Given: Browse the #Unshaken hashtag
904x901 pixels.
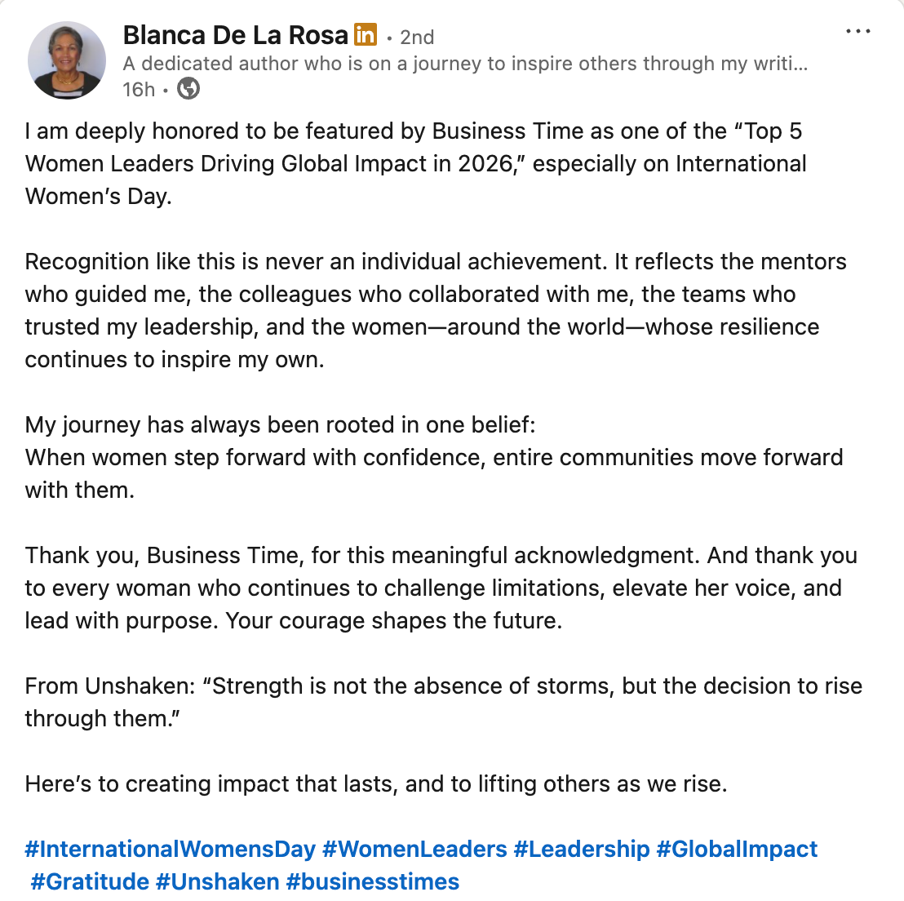Looking at the screenshot, I should pyautogui.click(x=217, y=881).
